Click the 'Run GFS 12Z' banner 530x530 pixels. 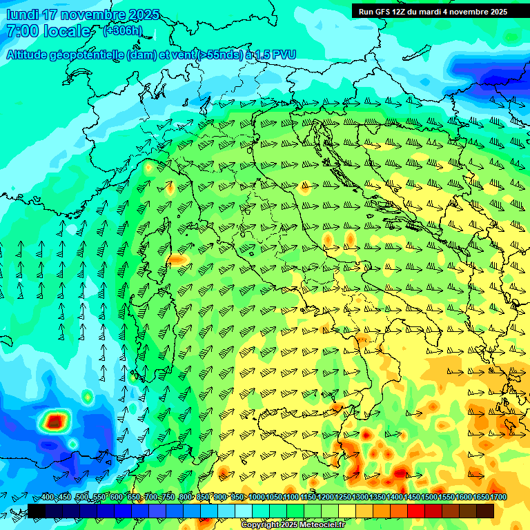433,12
